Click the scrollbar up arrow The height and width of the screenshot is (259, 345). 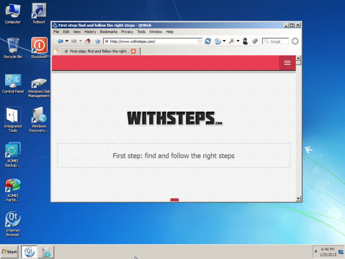tap(299, 58)
